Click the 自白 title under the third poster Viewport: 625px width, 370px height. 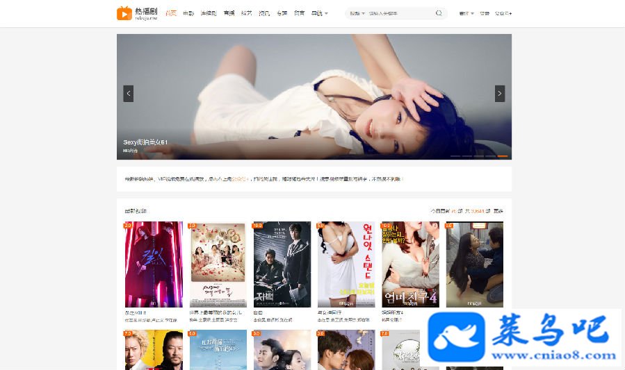click(258, 312)
